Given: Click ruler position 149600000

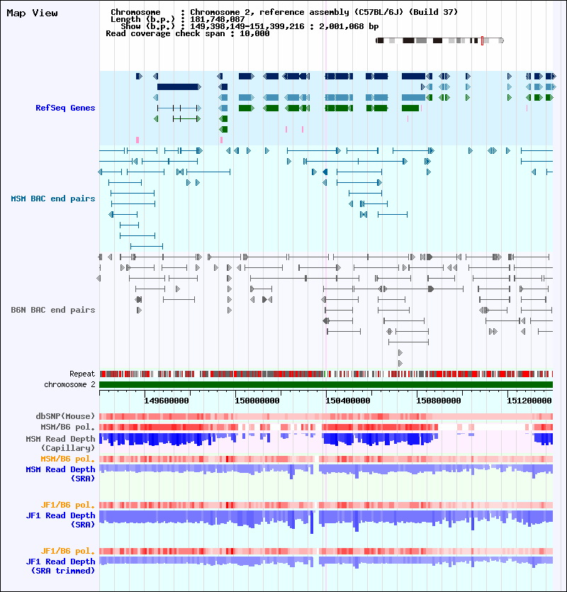Looking at the screenshot, I should point(166,401).
